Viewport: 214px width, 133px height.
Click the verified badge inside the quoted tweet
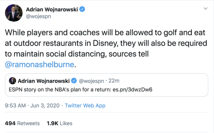(x=74, y=81)
